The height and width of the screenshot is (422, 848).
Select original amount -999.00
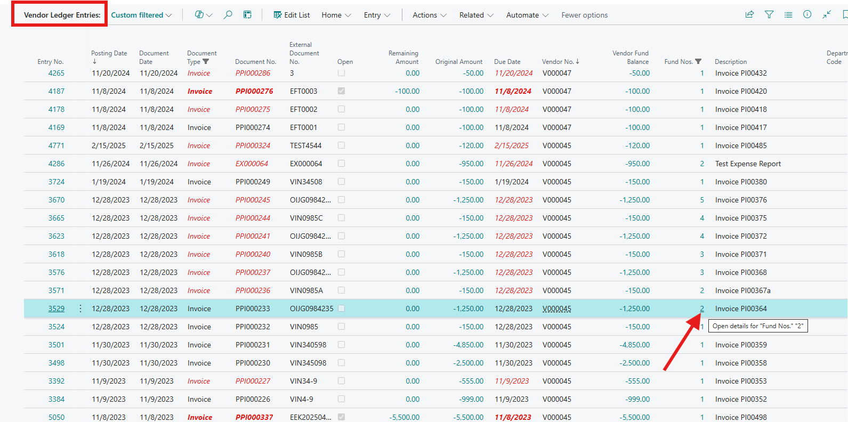[471, 399]
